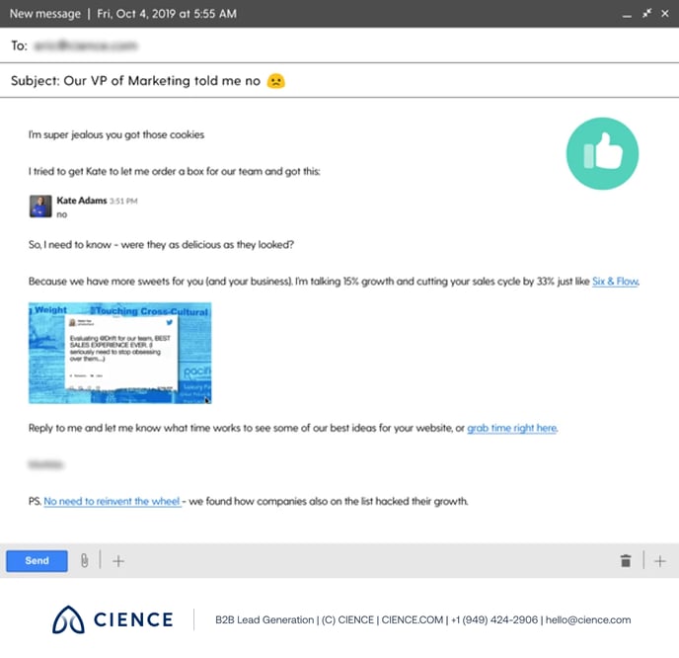Discard the draft with the trash icon
Image resolution: width=679 pixels, height=658 pixels.
[626, 561]
